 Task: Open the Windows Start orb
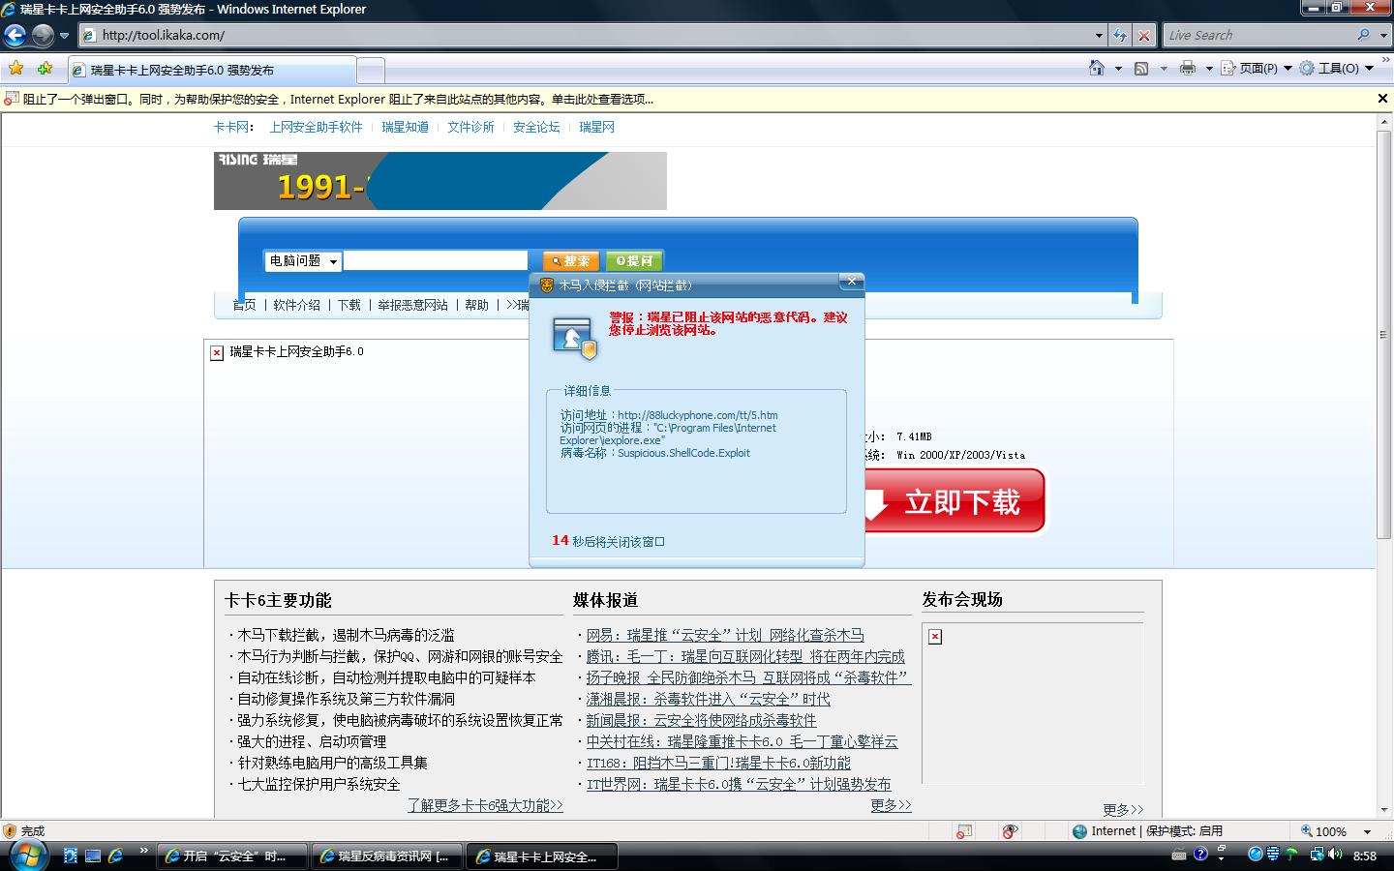(27, 856)
